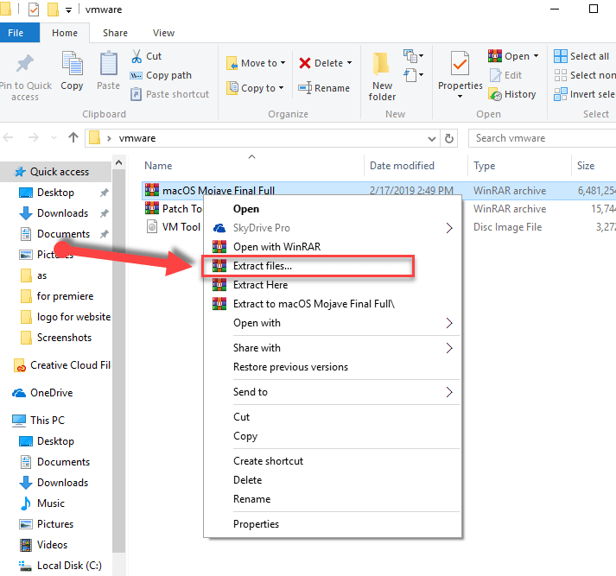This screenshot has width=616, height=576.
Task: Switch to the View ribbon tab
Action: coord(163,33)
